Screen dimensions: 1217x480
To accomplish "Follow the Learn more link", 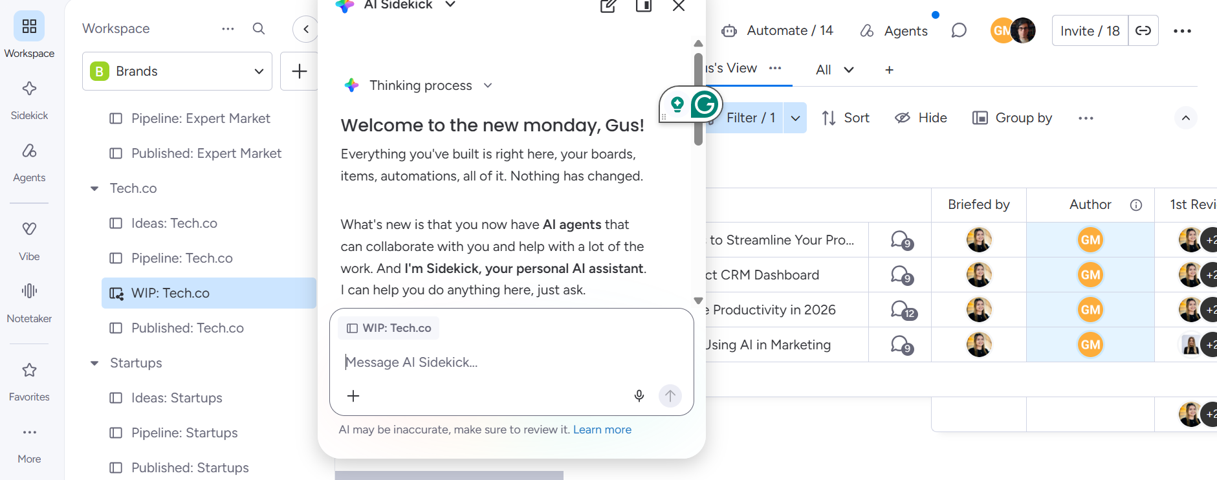I will 602,430.
